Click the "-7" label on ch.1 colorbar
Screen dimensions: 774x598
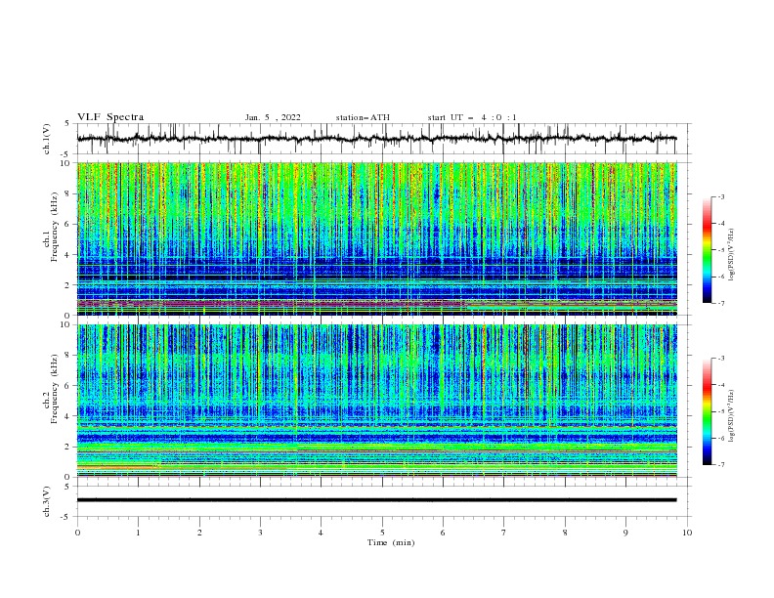coord(721,304)
